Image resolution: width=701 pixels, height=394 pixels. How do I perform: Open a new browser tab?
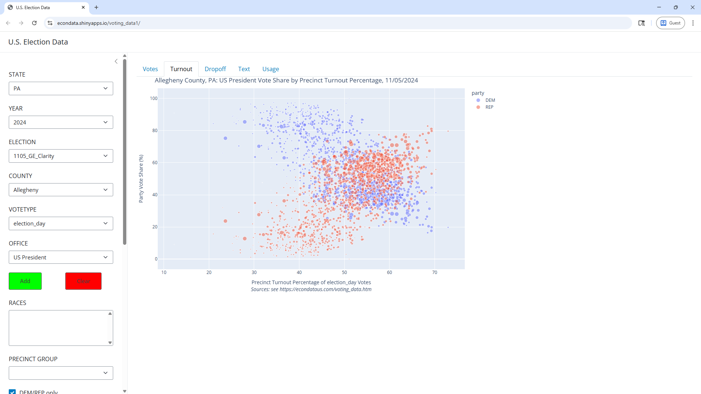96,7
